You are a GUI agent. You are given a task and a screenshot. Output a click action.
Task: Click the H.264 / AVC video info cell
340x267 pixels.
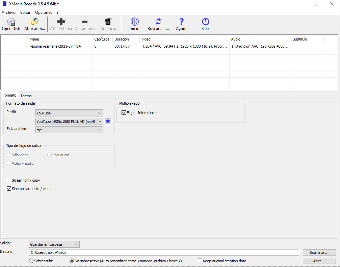tap(184, 46)
